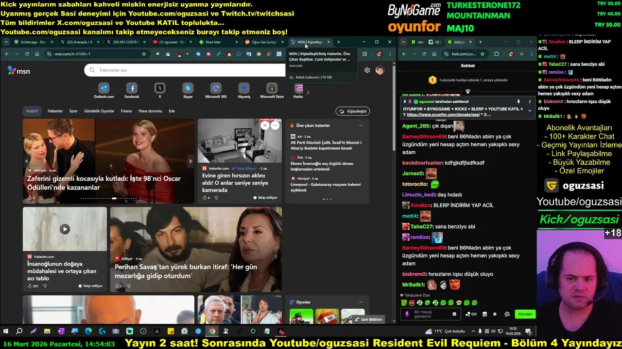The height and width of the screenshot is (349, 622).
Task: Open pinned message options menu
Action: click(x=530, y=102)
